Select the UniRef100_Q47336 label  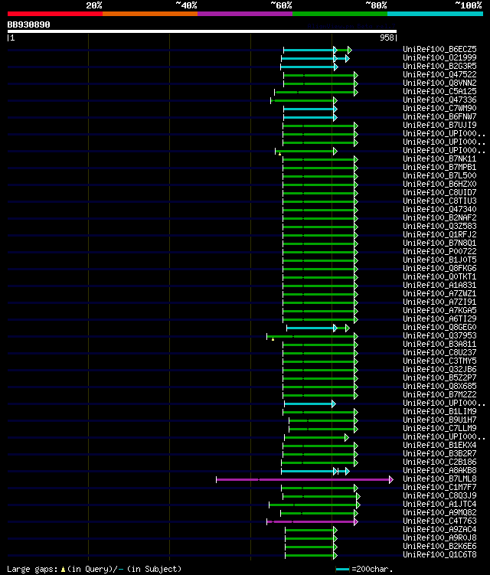[439, 100]
